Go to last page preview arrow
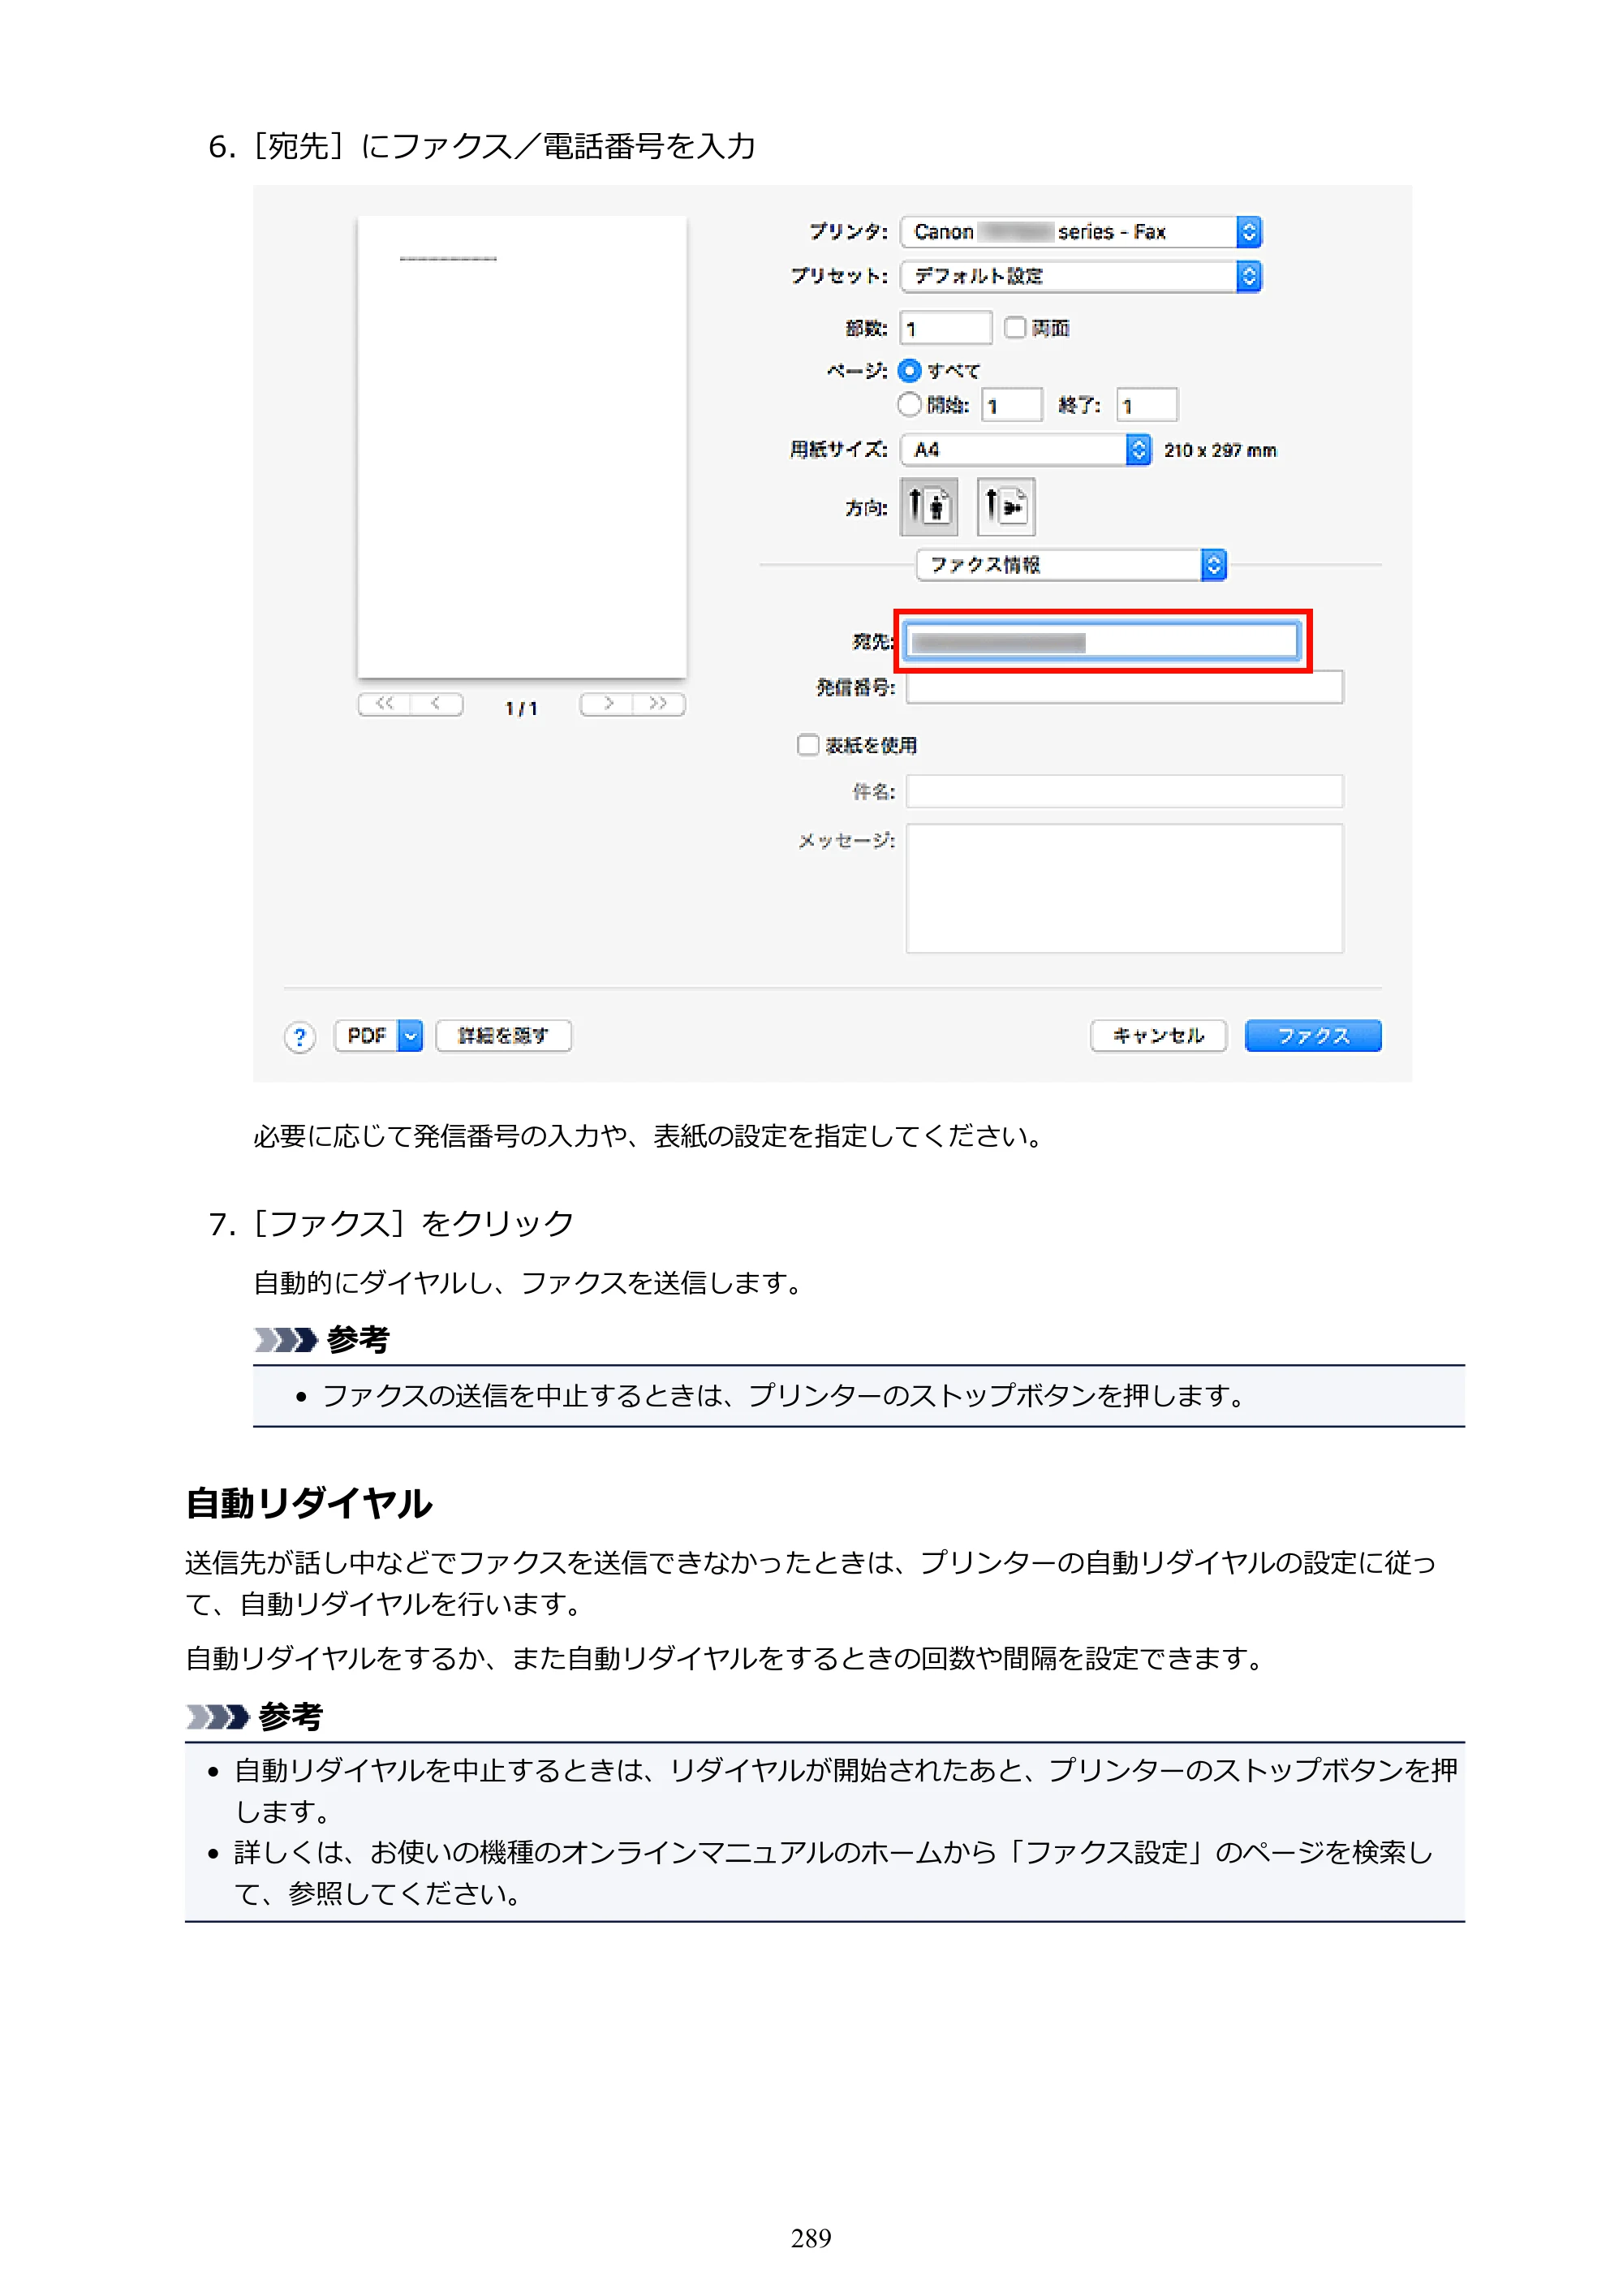1623x2296 pixels. click(659, 704)
